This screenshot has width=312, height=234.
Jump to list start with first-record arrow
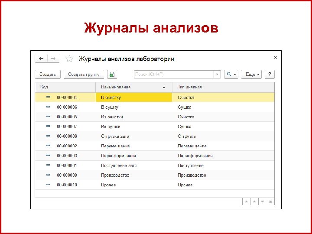(246, 201)
